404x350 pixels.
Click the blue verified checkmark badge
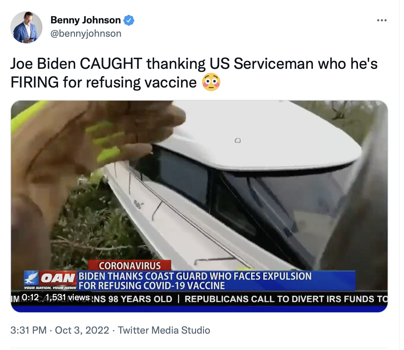click(x=129, y=20)
